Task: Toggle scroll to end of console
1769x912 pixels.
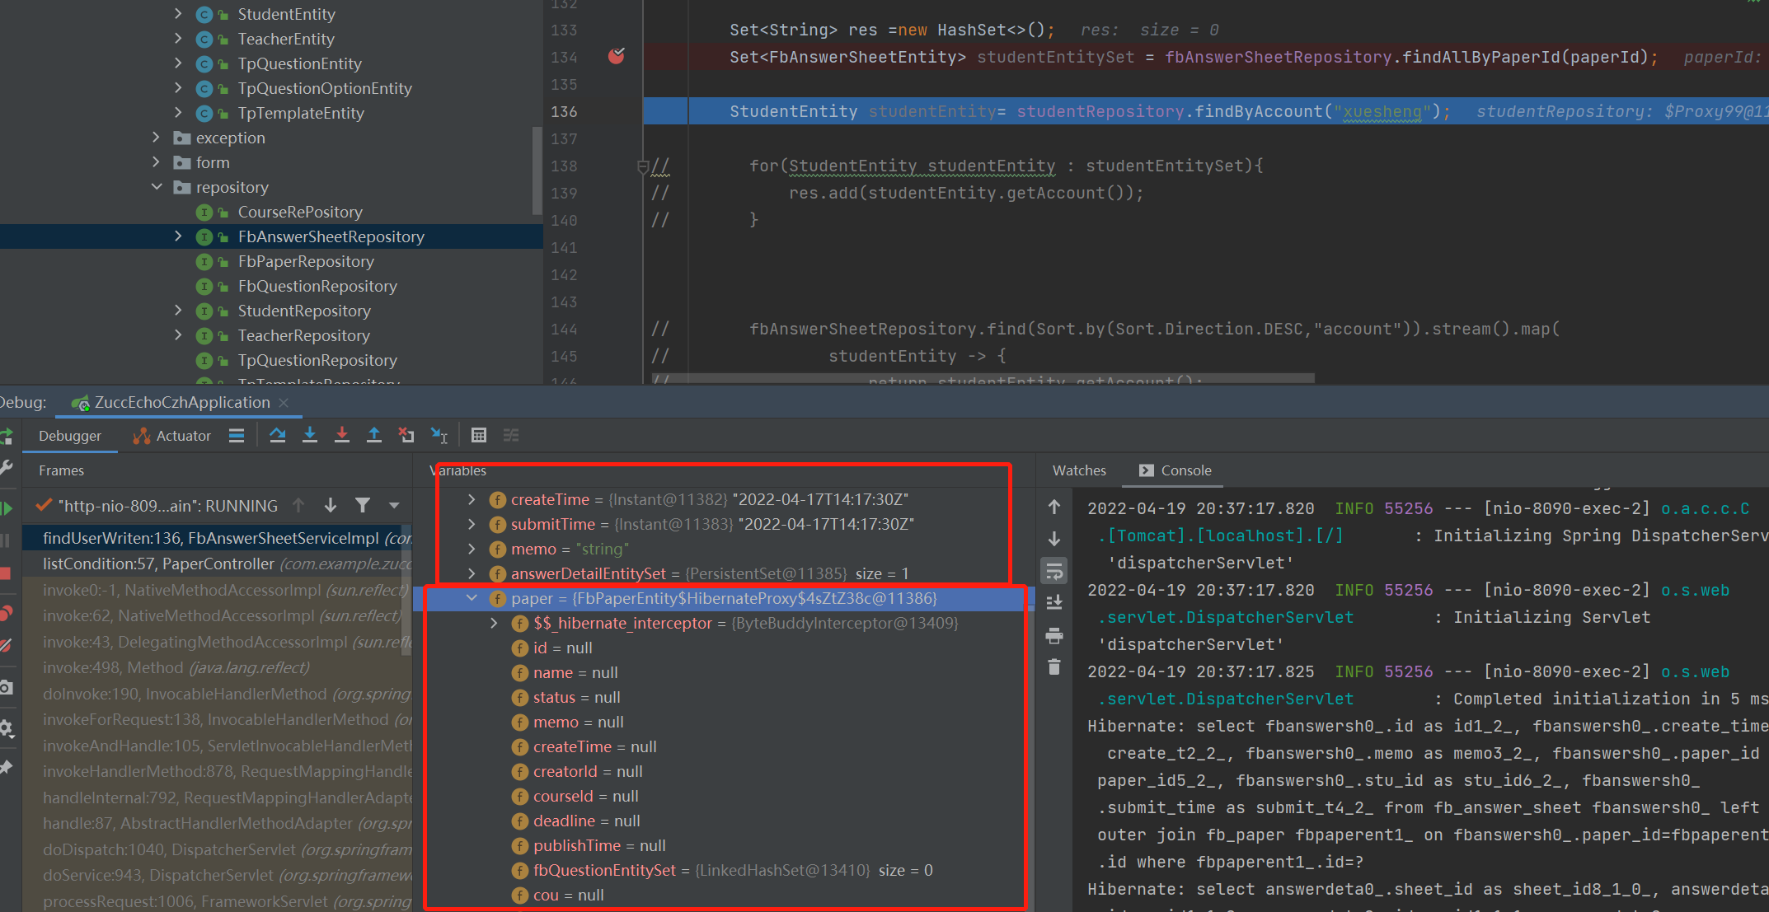Action: pyautogui.click(x=1054, y=603)
